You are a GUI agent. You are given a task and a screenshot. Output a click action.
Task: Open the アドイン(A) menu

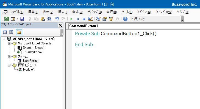coord(144,12)
